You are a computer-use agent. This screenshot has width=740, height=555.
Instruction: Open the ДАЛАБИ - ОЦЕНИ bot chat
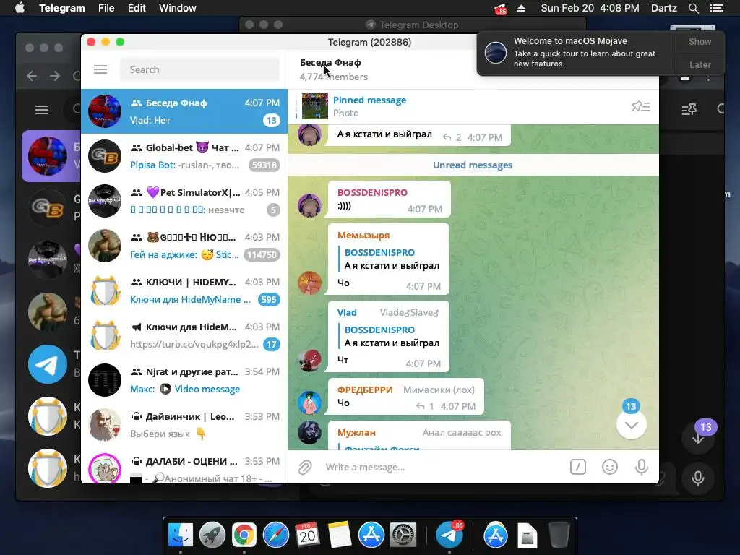(184, 466)
